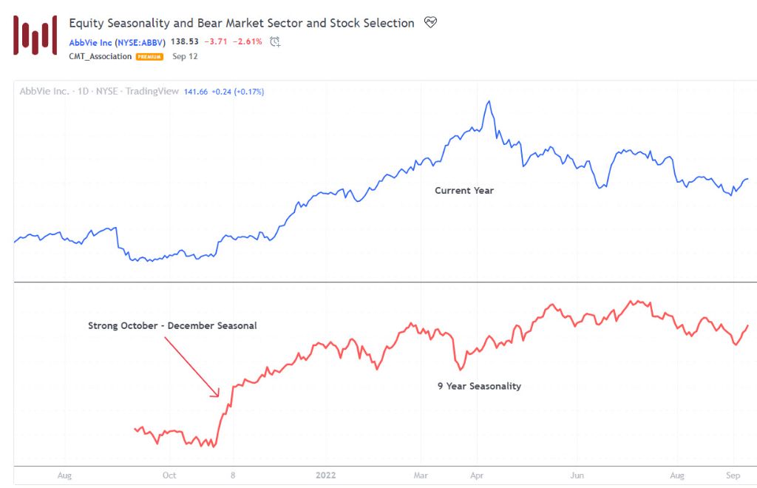Click the Oct label on time axis
The image size is (757, 488).
coord(169,475)
